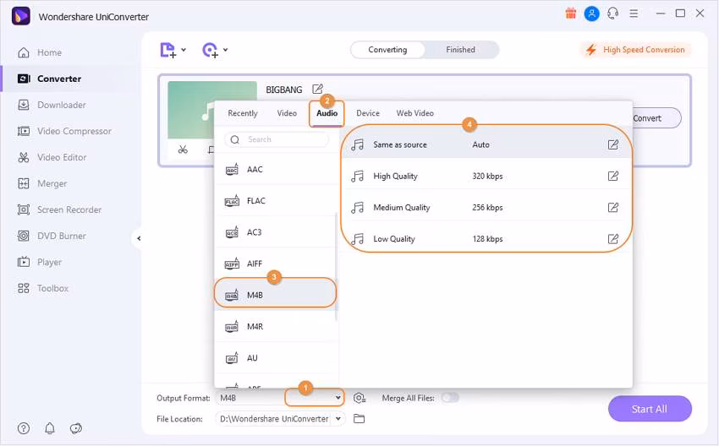
Task: Click the format Search field
Action: (x=277, y=139)
